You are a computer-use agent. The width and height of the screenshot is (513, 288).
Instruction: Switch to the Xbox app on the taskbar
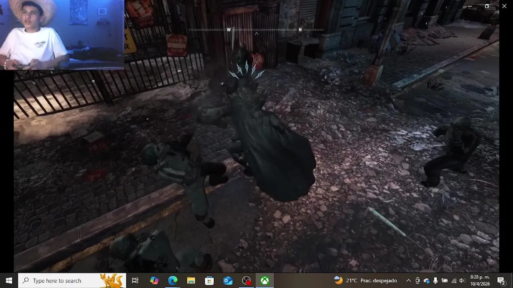[x=264, y=281]
